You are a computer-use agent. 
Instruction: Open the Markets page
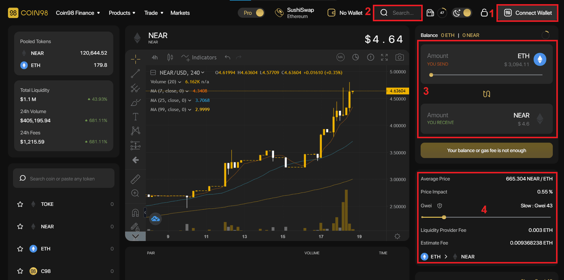click(x=180, y=13)
